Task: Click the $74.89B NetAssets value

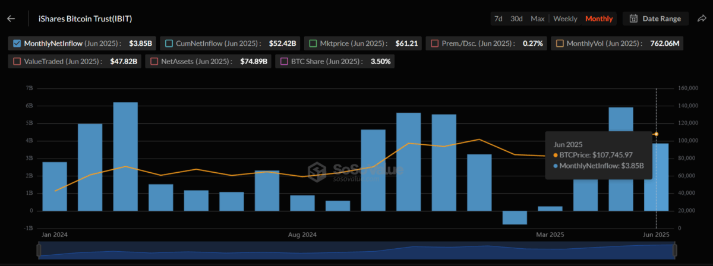Action: [x=254, y=61]
